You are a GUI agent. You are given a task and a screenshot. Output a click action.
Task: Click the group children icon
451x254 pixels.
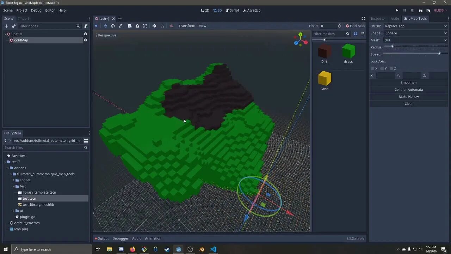(145, 26)
